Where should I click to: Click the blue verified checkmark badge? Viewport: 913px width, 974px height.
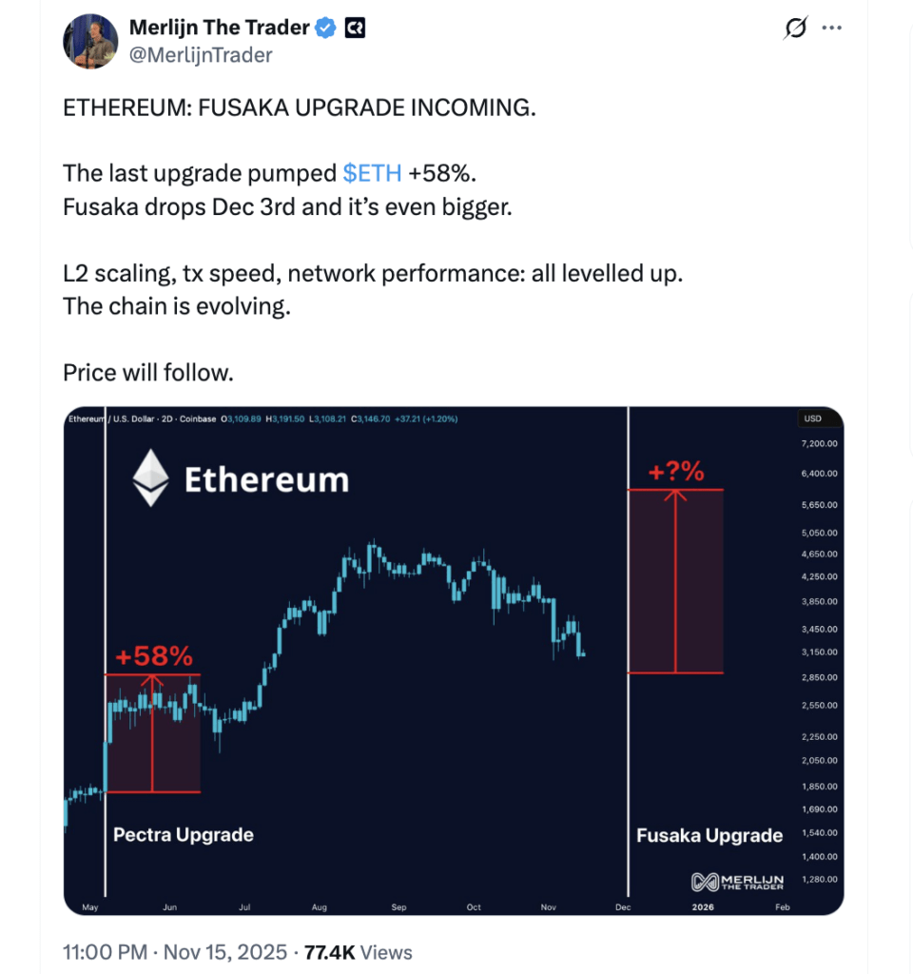pyautogui.click(x=325, y=29)
